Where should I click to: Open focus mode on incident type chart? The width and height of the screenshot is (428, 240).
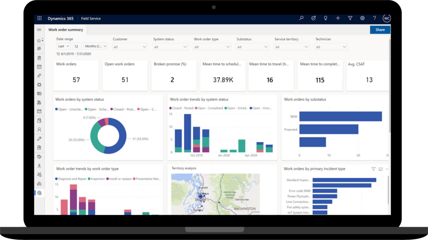pyautogui.click(x=381, y=169)
